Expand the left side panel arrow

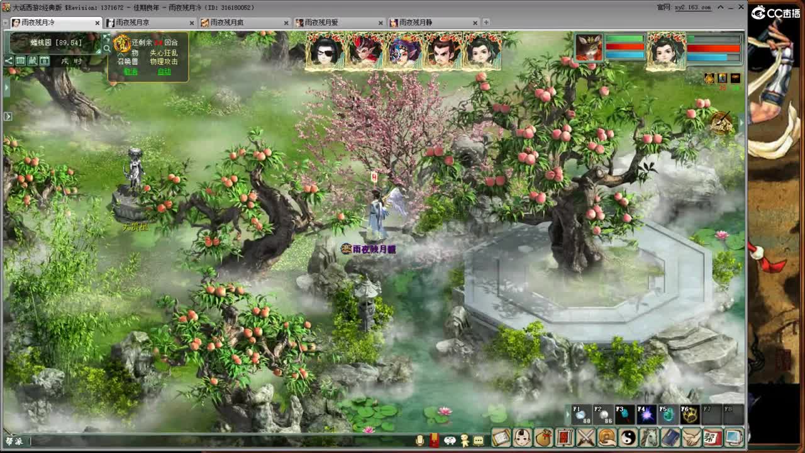click(x=8, y=116)
